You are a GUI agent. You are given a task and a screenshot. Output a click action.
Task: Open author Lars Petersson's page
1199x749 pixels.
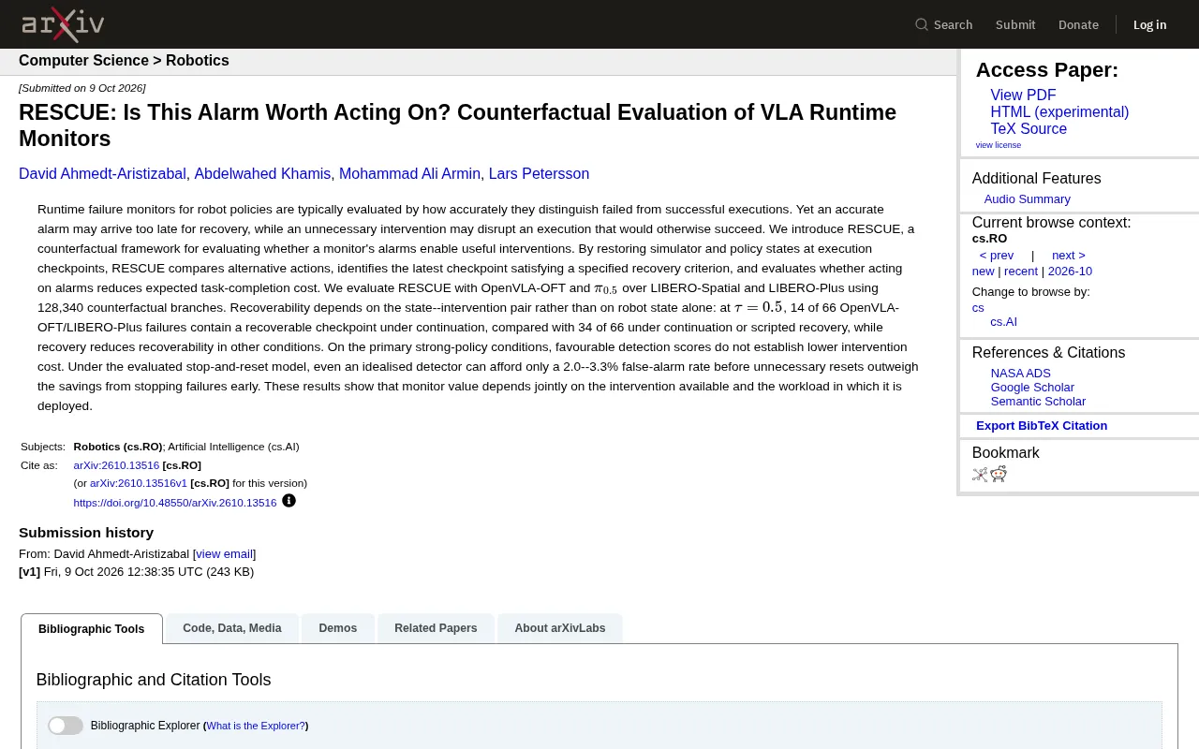(x=539, y=174)
